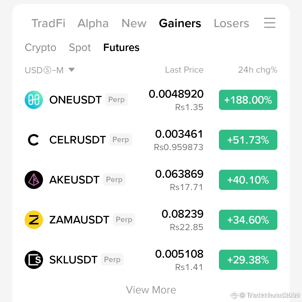Tap the CELR coin logo icon

[34, 140]
